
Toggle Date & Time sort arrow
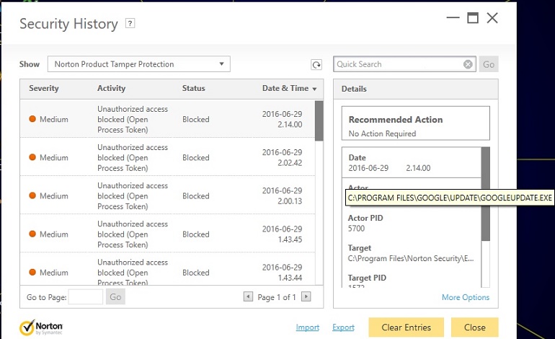[x=314, y=89]
